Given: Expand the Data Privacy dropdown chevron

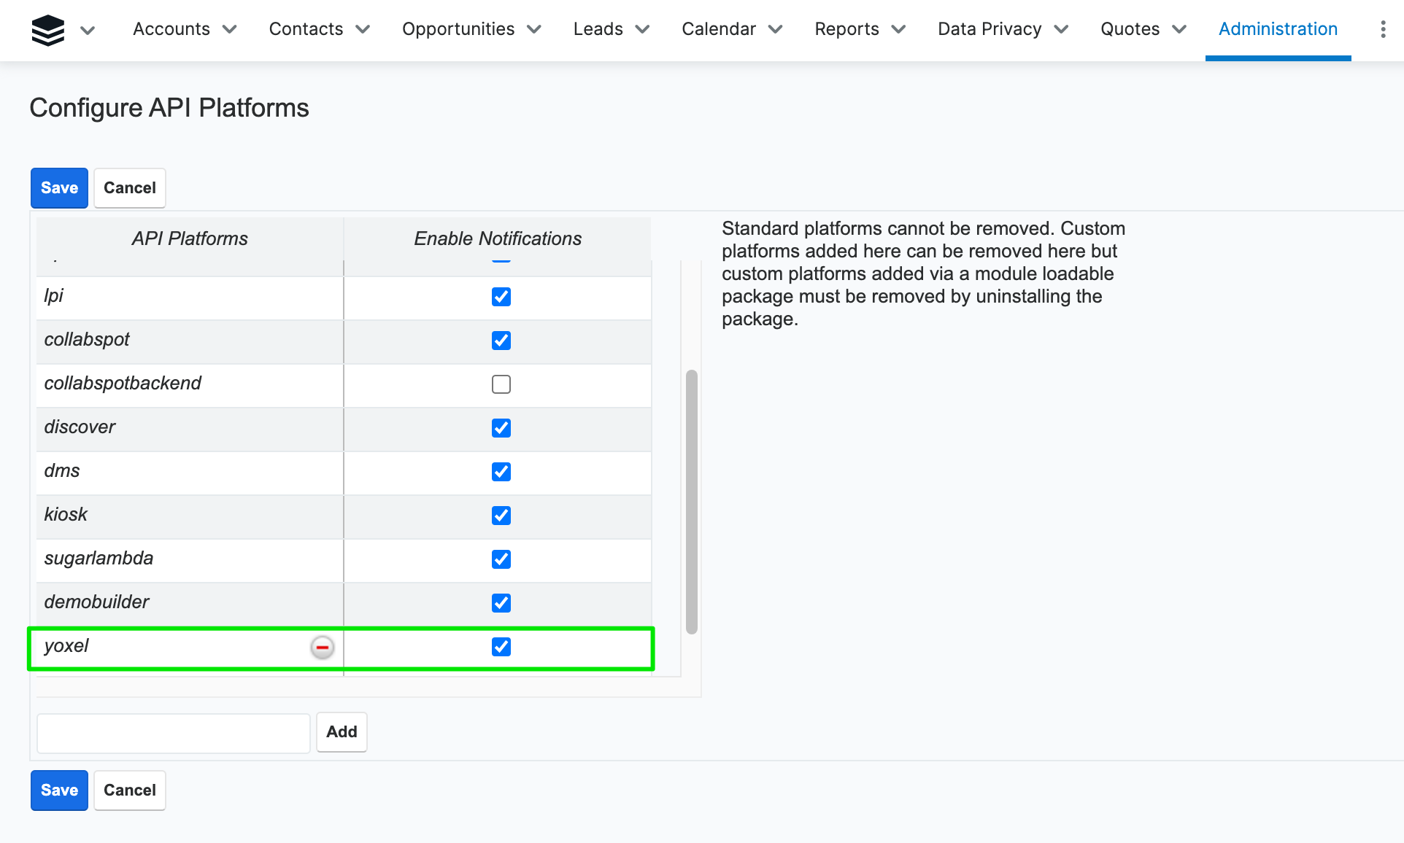Looking at the screenshot, I should pyautogui.click(x=1062, y=29).
